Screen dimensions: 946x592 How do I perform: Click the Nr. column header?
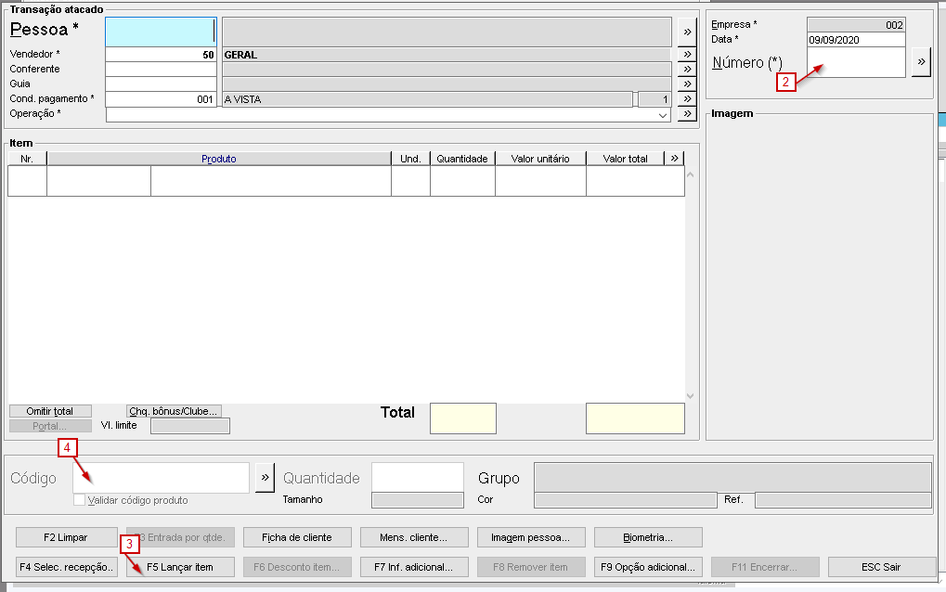click(27, 159)
